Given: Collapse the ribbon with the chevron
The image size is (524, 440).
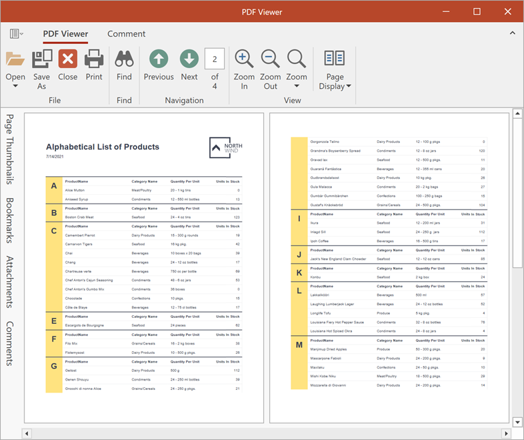Looking at the screenshot, I should (x=512, y=33).
